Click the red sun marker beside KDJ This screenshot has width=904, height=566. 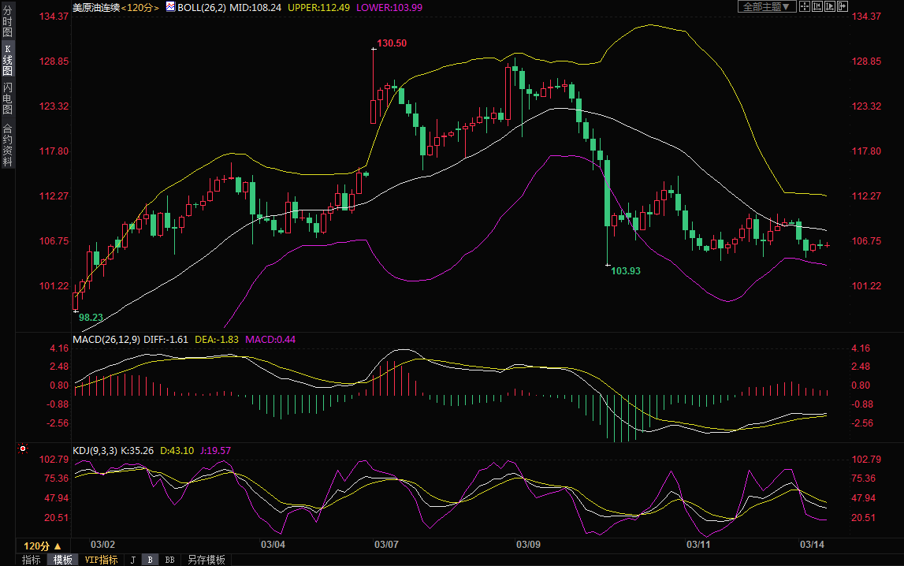pos(23,449)
